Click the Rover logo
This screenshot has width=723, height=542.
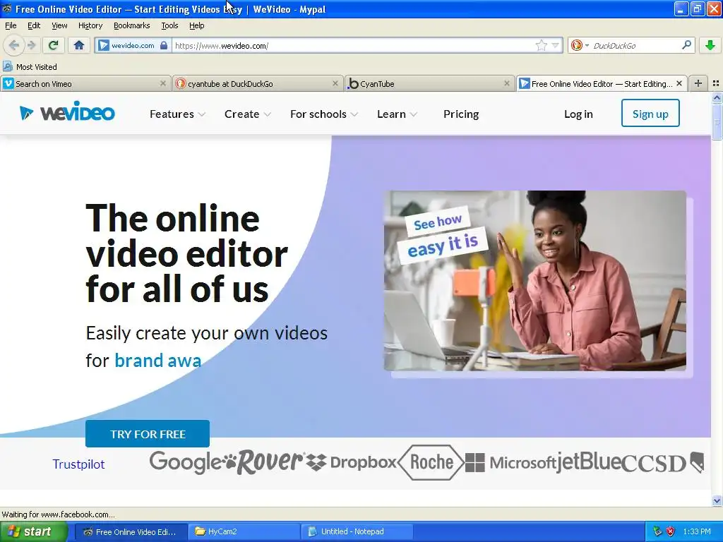point(264,462)
